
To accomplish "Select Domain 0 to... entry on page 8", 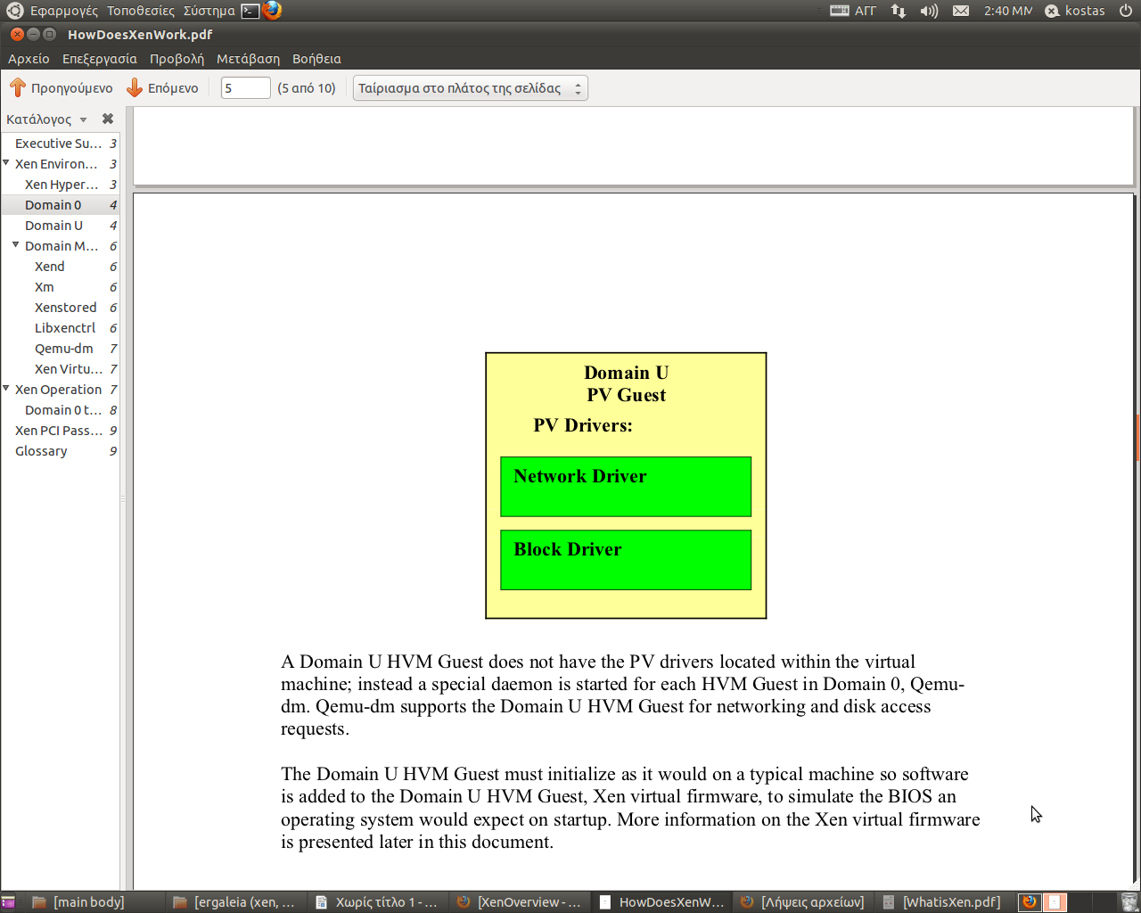I will tap(60, 410).
